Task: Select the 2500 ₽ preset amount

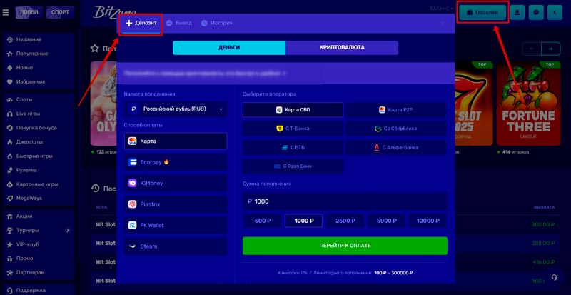Action: [x=345, y=221]
